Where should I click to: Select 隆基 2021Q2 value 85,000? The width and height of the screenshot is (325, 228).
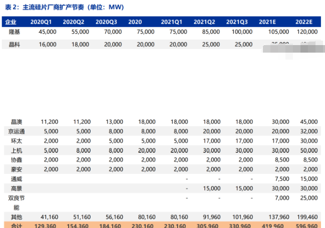tap(211, 32)
